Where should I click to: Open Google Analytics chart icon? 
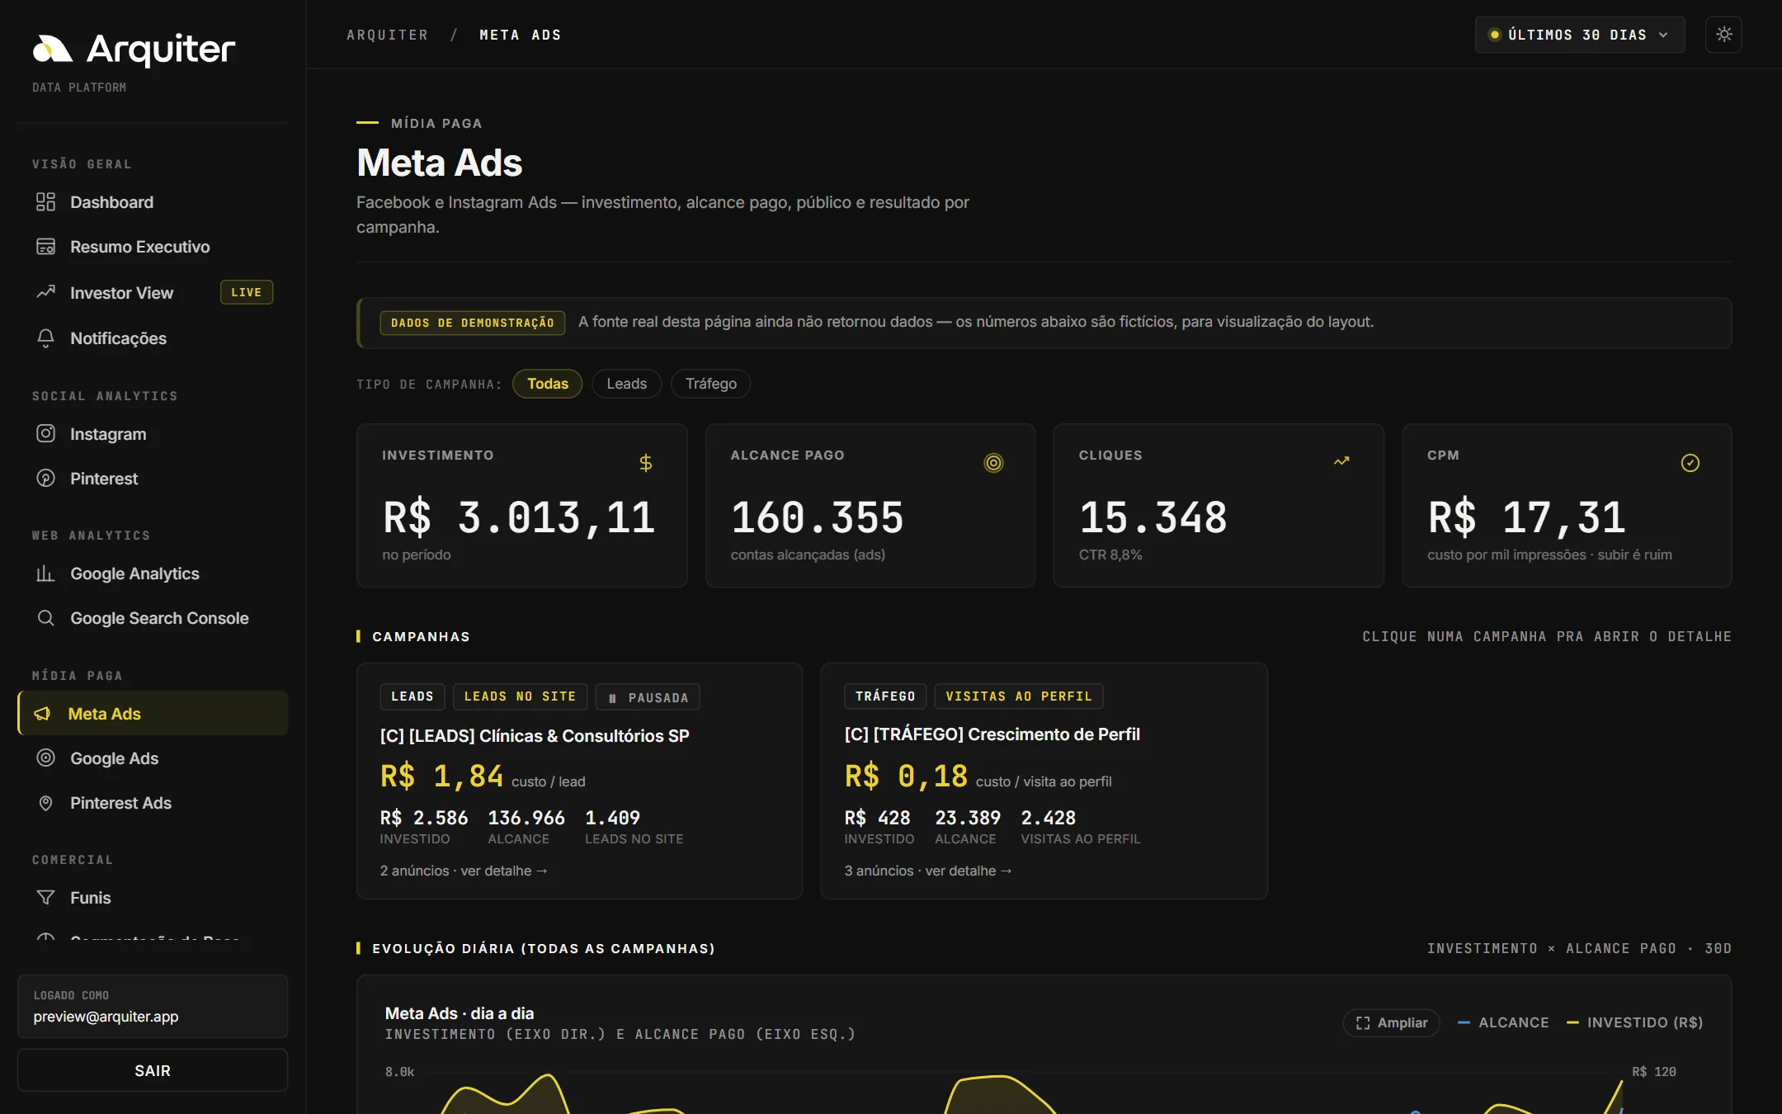pyautogui.click(x=45, y=574)
